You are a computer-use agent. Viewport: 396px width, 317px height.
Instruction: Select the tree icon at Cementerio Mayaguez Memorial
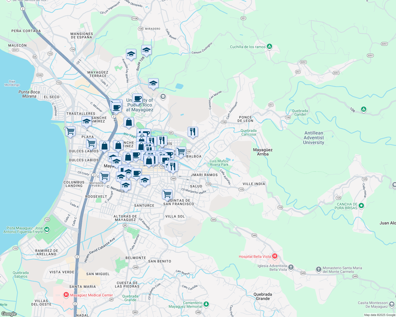click(206, 304)
